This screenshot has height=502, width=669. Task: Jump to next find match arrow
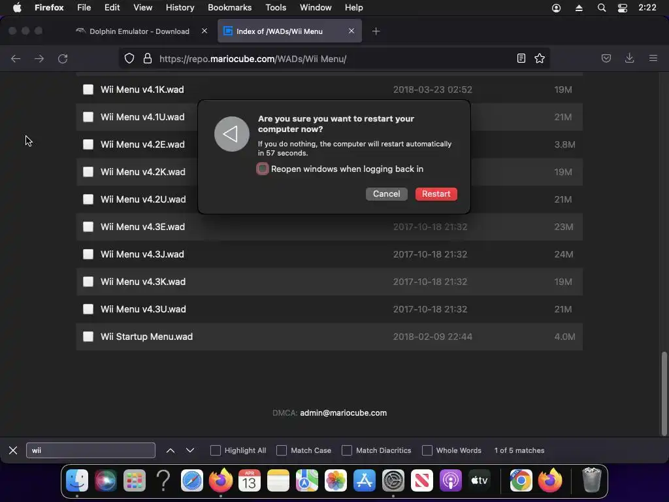tap(190, 450)
